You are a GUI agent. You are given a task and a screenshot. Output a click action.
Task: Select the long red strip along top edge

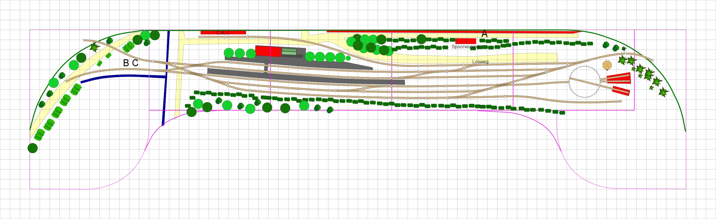455,31
